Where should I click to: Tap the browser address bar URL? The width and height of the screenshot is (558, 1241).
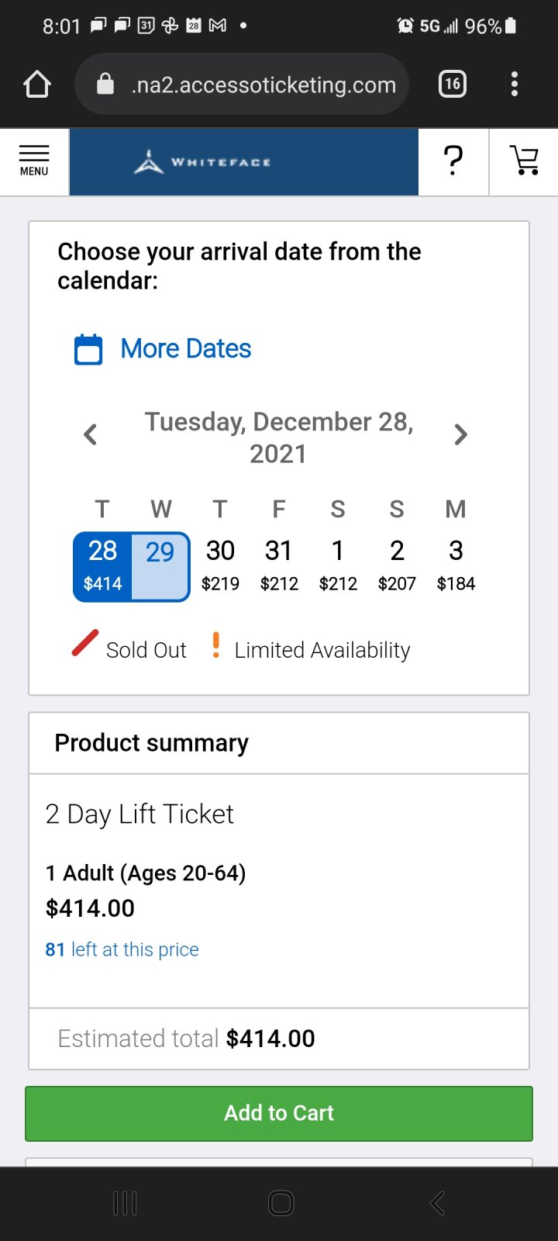263,85
